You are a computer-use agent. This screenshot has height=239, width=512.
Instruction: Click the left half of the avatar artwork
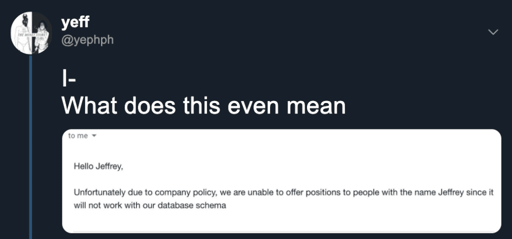click(x=21, y=32)
